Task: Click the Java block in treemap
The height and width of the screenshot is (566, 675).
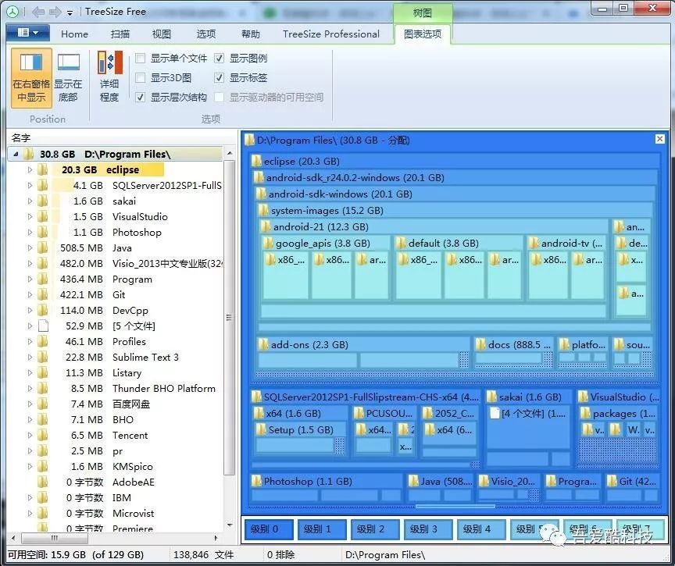Action: [x=439, y=488]
